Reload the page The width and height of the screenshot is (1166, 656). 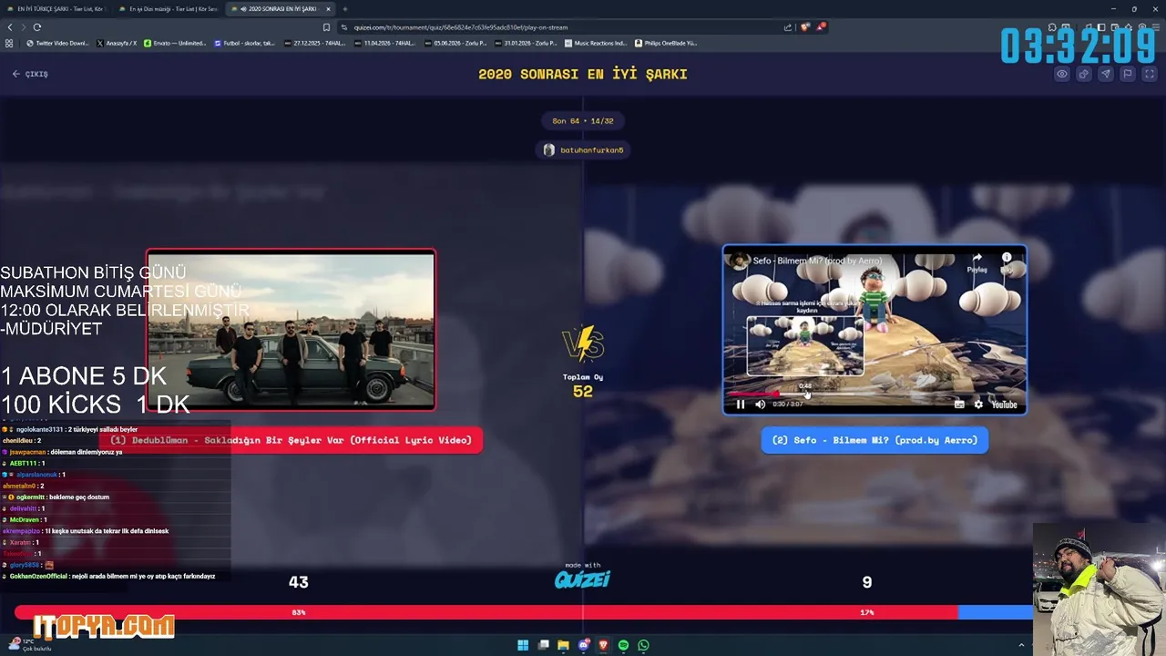(x=37, y=27)
